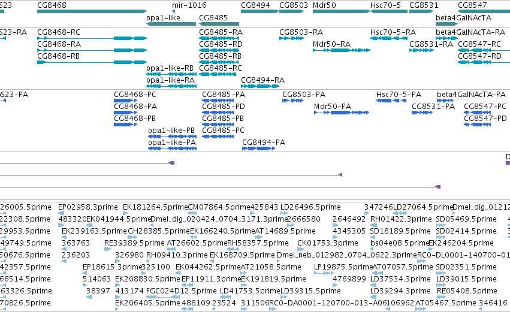Screen dimensions: 510x312
Task: Select the Mdr50 gene label
Action: point(324,5)
